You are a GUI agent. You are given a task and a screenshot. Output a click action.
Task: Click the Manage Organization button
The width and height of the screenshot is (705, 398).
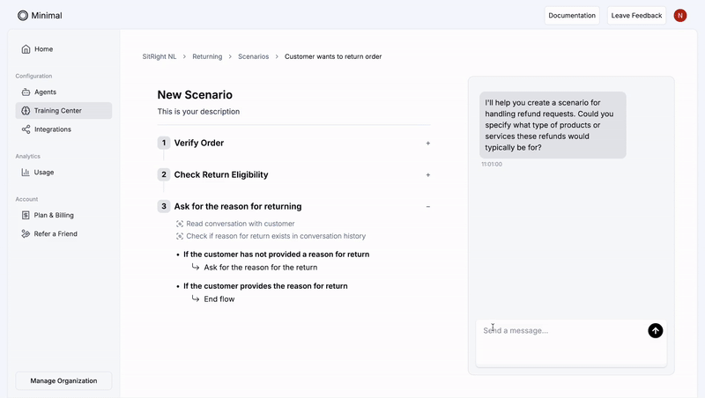point(63,380)
